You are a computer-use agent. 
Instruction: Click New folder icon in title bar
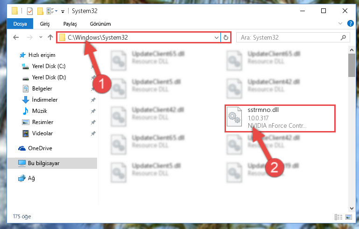(x=40, y=11)
